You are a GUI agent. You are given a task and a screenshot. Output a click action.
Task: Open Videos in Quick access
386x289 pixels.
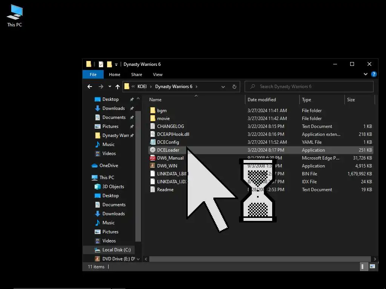pos(109,154)
